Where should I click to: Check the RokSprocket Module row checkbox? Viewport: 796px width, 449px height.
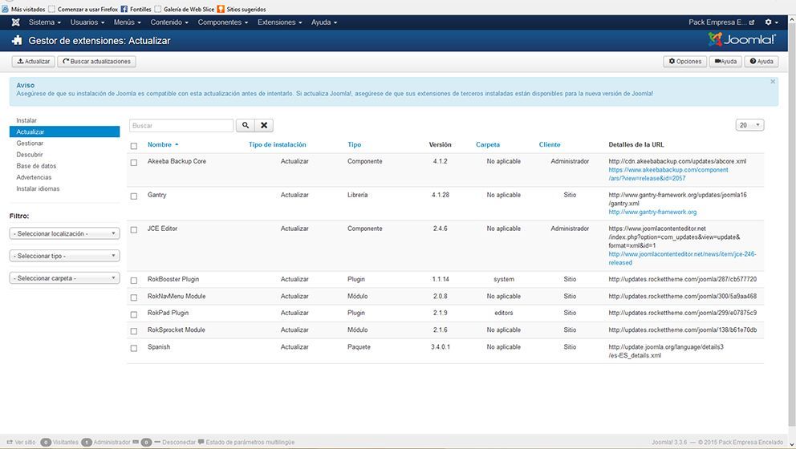point(134,331)
